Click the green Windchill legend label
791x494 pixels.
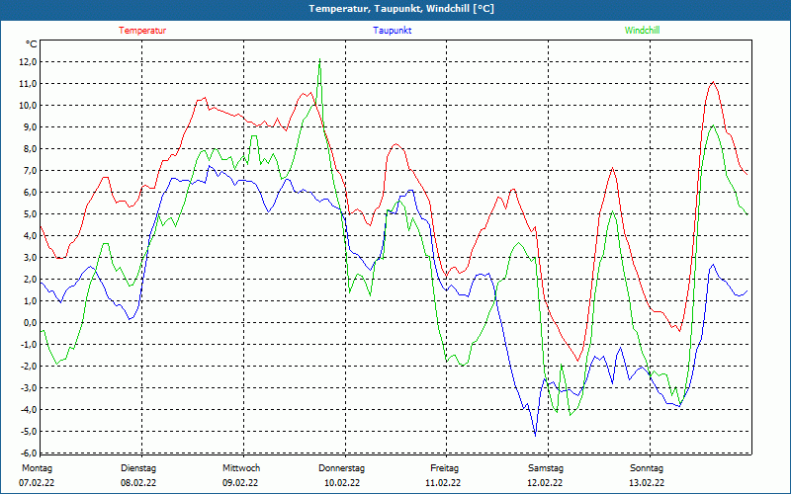(642, 31)
